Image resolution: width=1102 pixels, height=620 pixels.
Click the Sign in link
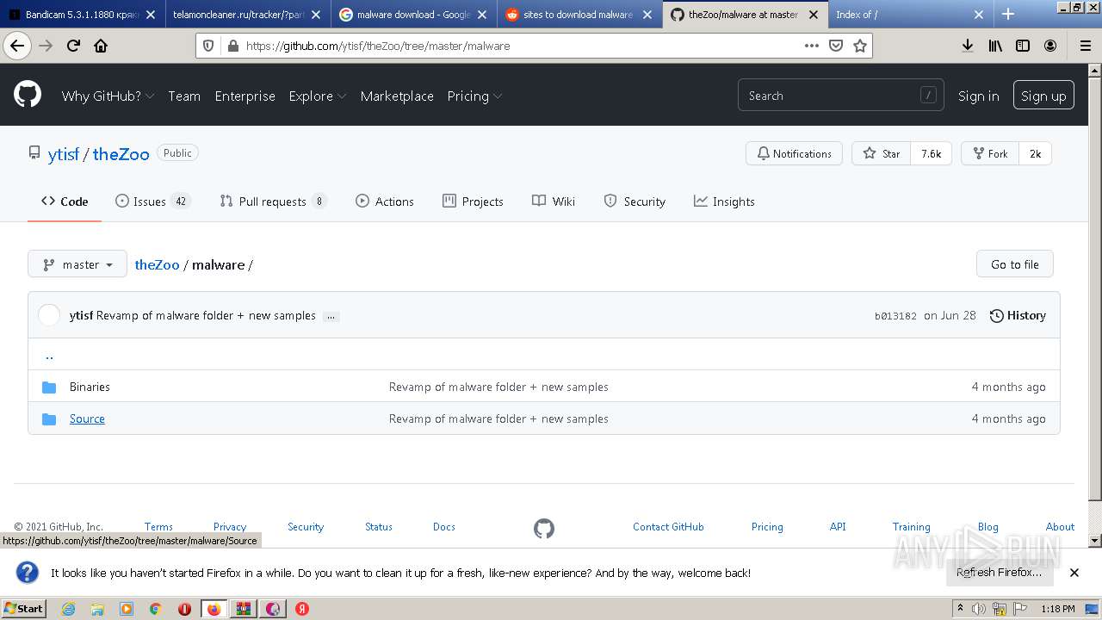(x=979, y=96)
